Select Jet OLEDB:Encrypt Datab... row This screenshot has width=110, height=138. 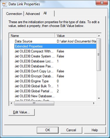tap(55, 76)
